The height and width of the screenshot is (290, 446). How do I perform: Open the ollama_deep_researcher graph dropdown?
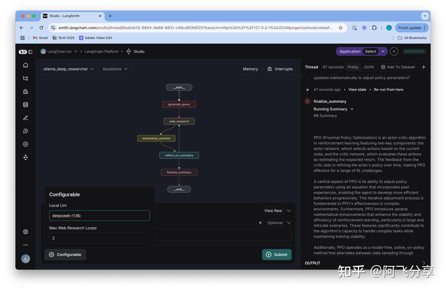click(x=69, y=69)
